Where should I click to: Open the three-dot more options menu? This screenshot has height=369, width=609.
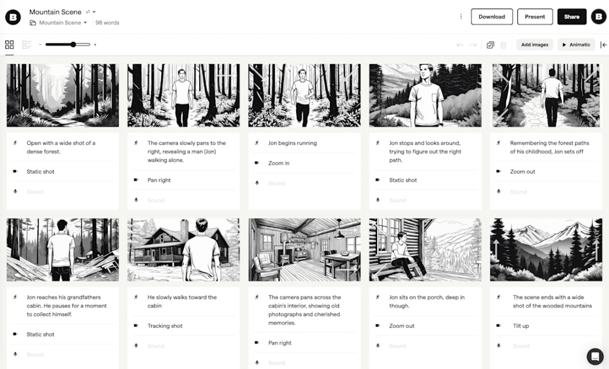pyautogui.click(x=461, y=17)
